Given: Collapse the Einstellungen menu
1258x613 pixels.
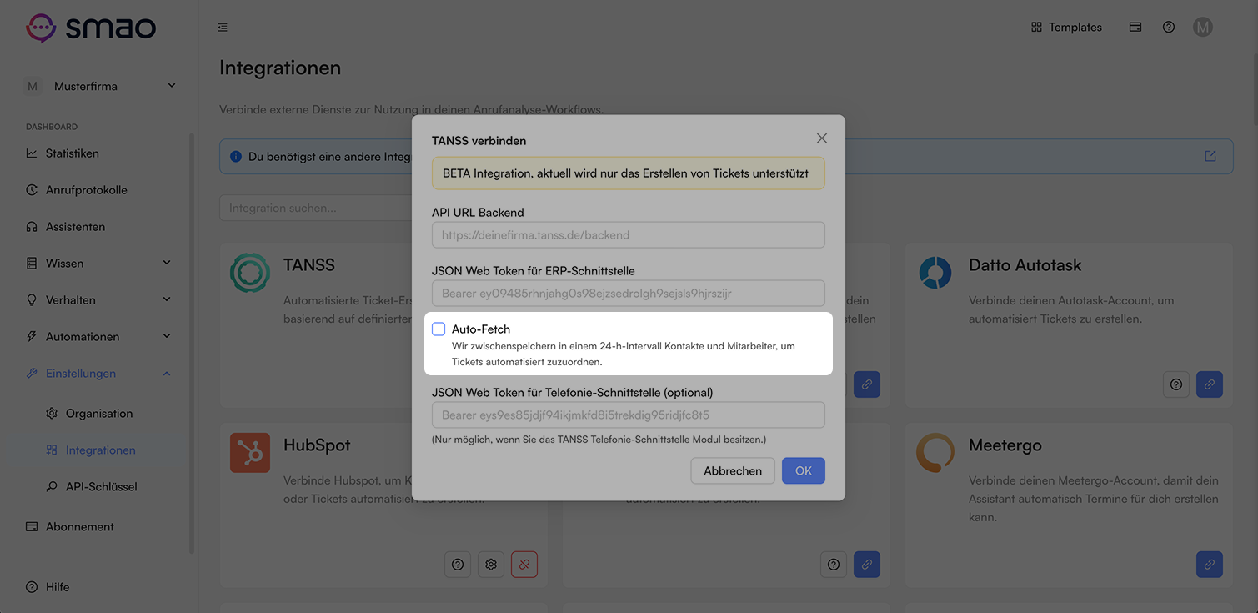Looking at the screenshot, I should point(100,374).
